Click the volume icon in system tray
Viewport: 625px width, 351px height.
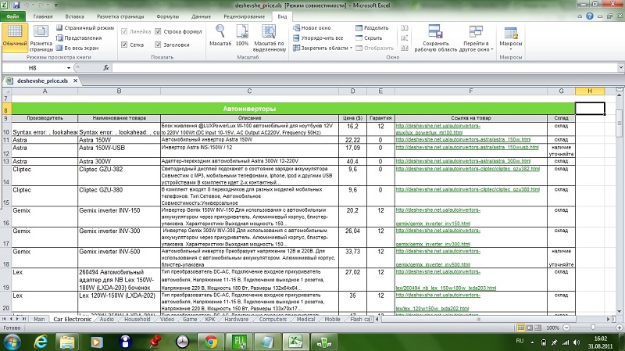577,342
